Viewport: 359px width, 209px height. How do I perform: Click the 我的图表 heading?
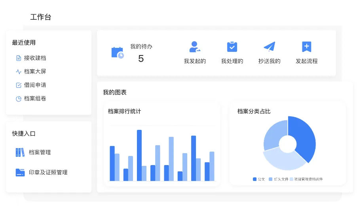[x=115, y=93]
